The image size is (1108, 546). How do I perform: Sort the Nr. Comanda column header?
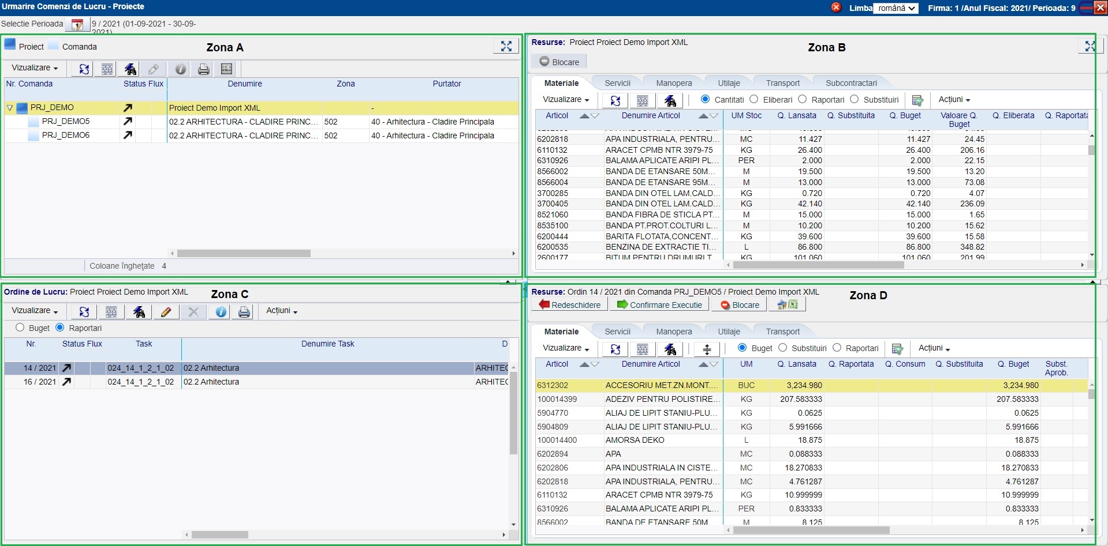29,84
